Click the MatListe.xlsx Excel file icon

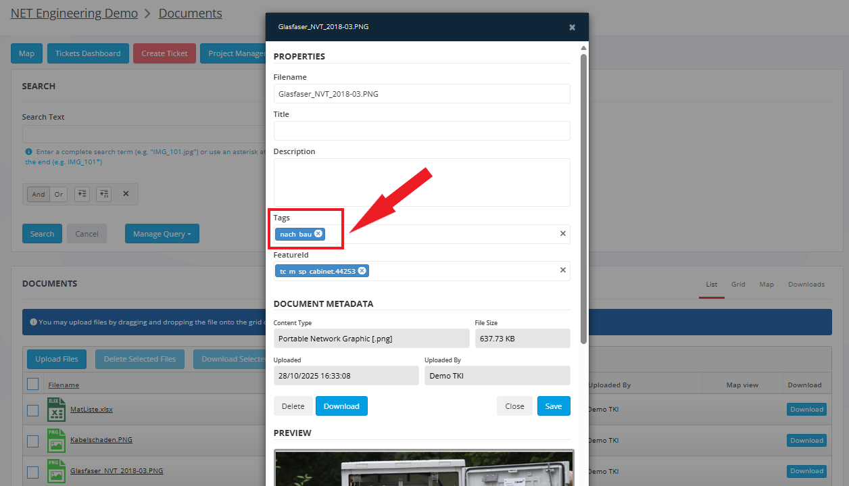point(56,410)
